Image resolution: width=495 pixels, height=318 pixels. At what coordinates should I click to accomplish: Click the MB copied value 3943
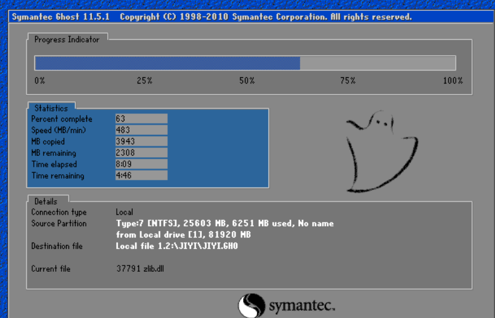(x=141, y=141)
